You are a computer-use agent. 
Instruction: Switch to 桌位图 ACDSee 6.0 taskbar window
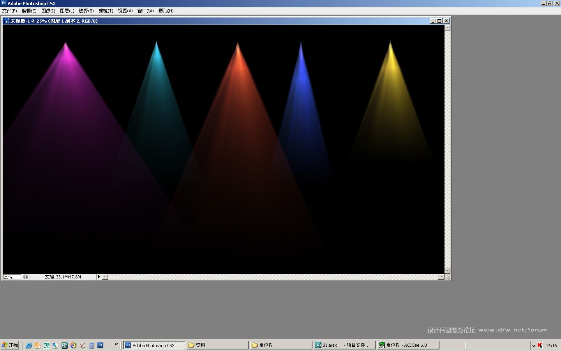coord(408,345)
